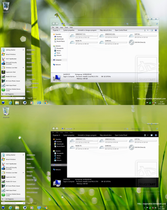Click the Help icon in light Explorer toolbar
The image size is (167, 210).
point(156,30)
